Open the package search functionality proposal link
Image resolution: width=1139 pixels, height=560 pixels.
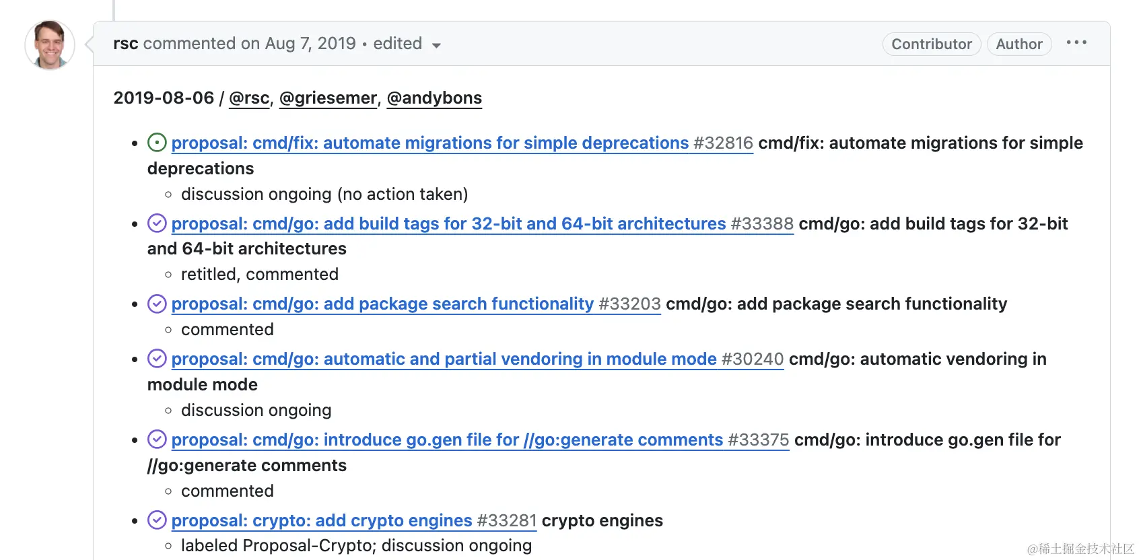[x=382, y=304]
